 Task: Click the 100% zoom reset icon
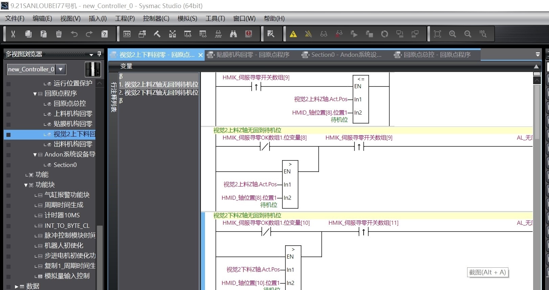pyautogui.click(x=483, y=34)
